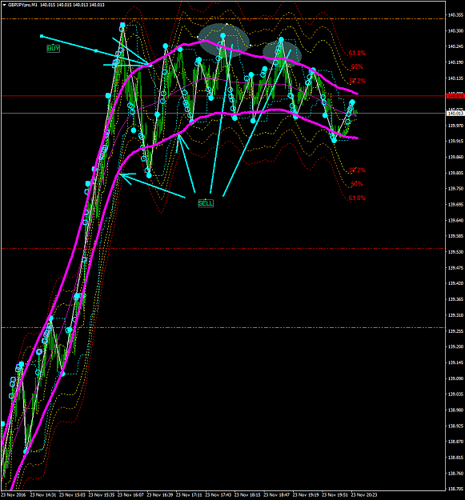The image size is (465, 500).
Task: Click the 23 Nov 2016 time label
Action: 13,495
